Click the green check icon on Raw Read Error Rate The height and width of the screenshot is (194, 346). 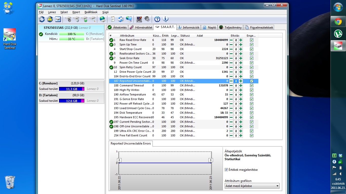111,40
